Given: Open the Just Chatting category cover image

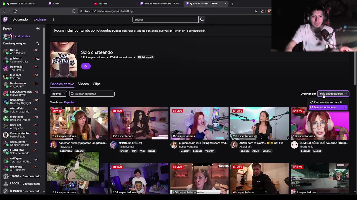Looking at the screenshot, I should [63, 60].
